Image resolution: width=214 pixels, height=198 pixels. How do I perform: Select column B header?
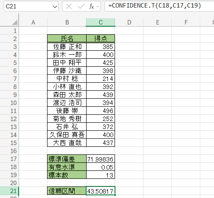click(x=67, y=22)
